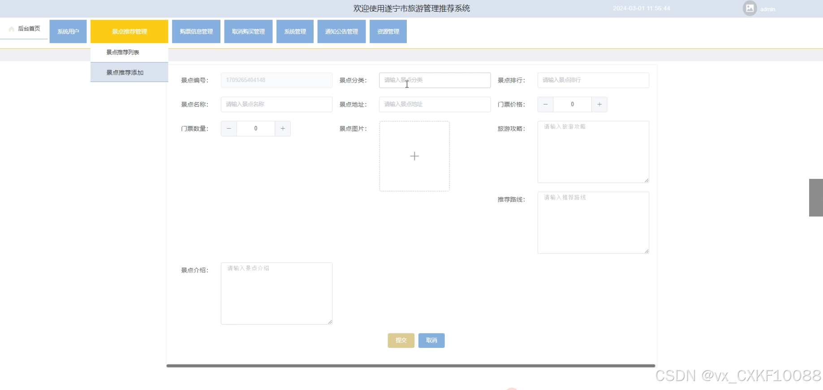Open the 购票信息管理 menu

196,31
